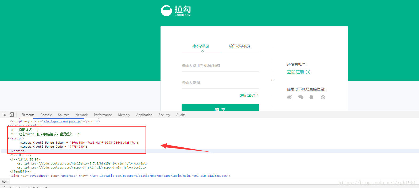Log in with the WeChat icon

(x=301, y=97)
